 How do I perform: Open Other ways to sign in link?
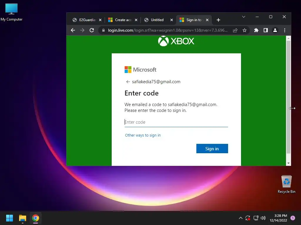[143, 135]
